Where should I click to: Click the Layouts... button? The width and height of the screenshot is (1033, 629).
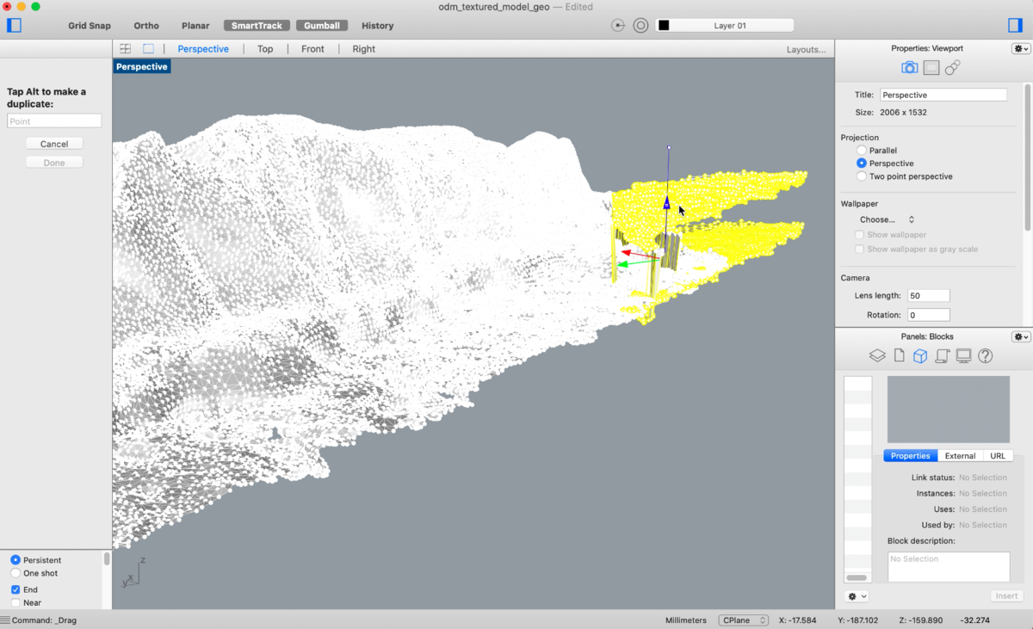pos(806,49)
